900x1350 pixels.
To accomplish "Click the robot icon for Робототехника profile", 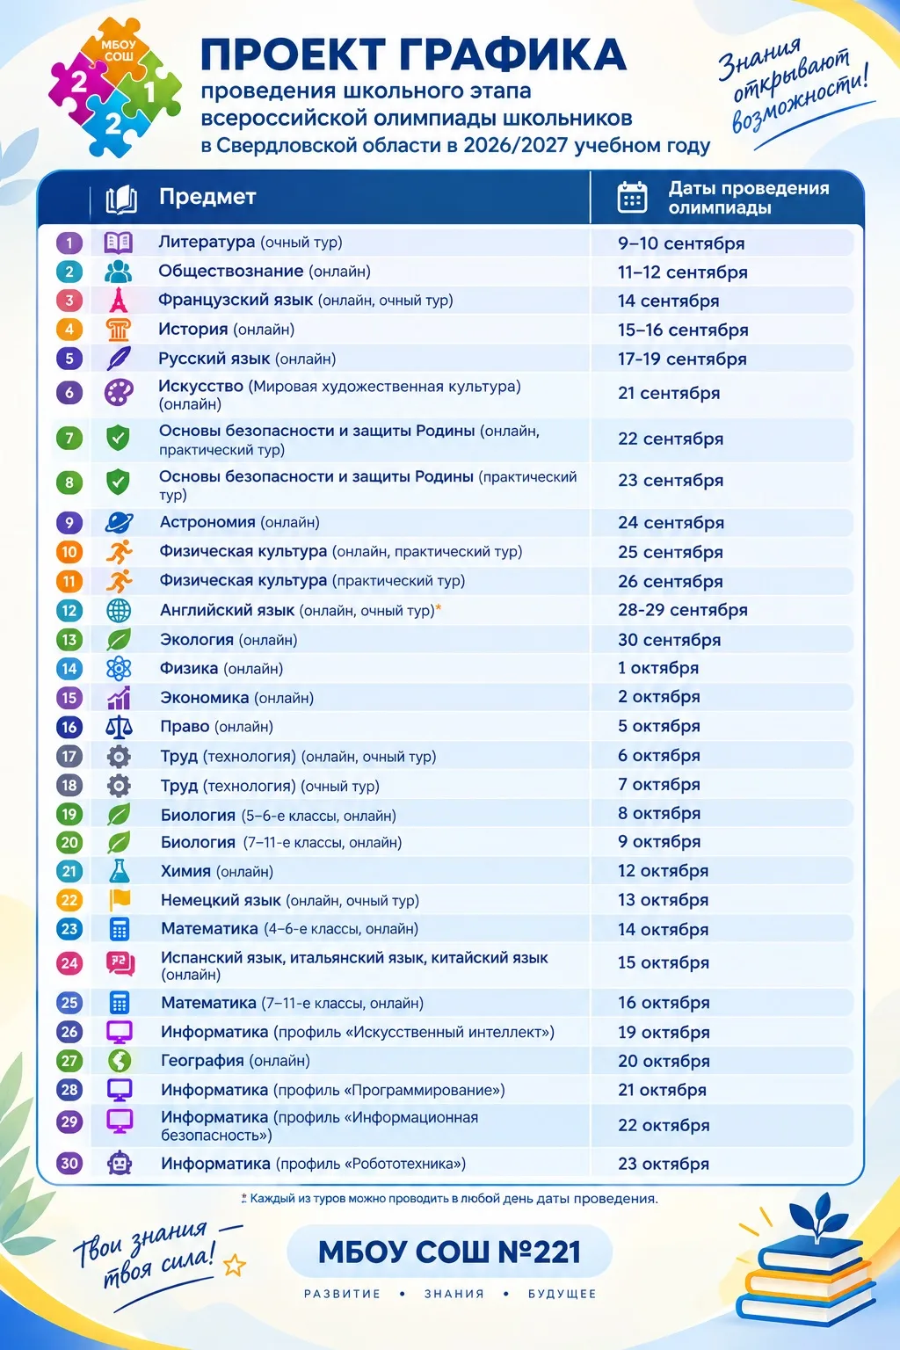I will [x=119, y=1163].
